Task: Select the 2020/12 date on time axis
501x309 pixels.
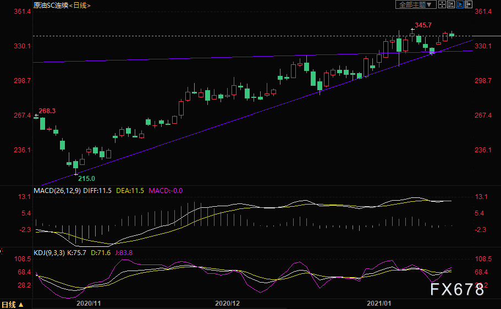Action: pyautogui.click(x=227, y=304)
